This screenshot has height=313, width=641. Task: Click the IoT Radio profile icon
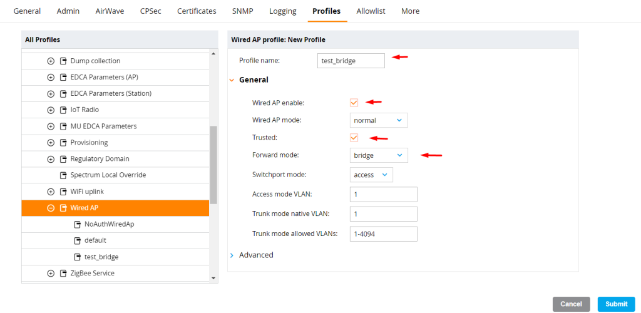coord(63,110)
